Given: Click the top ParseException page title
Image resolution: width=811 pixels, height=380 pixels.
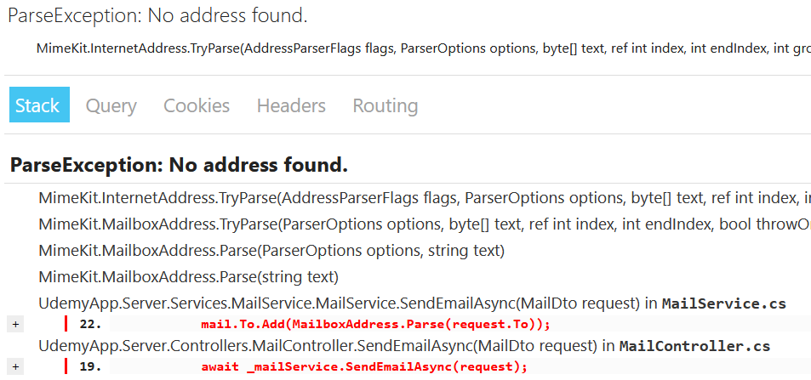Looking at the screenshot, I should coord(157,15).
